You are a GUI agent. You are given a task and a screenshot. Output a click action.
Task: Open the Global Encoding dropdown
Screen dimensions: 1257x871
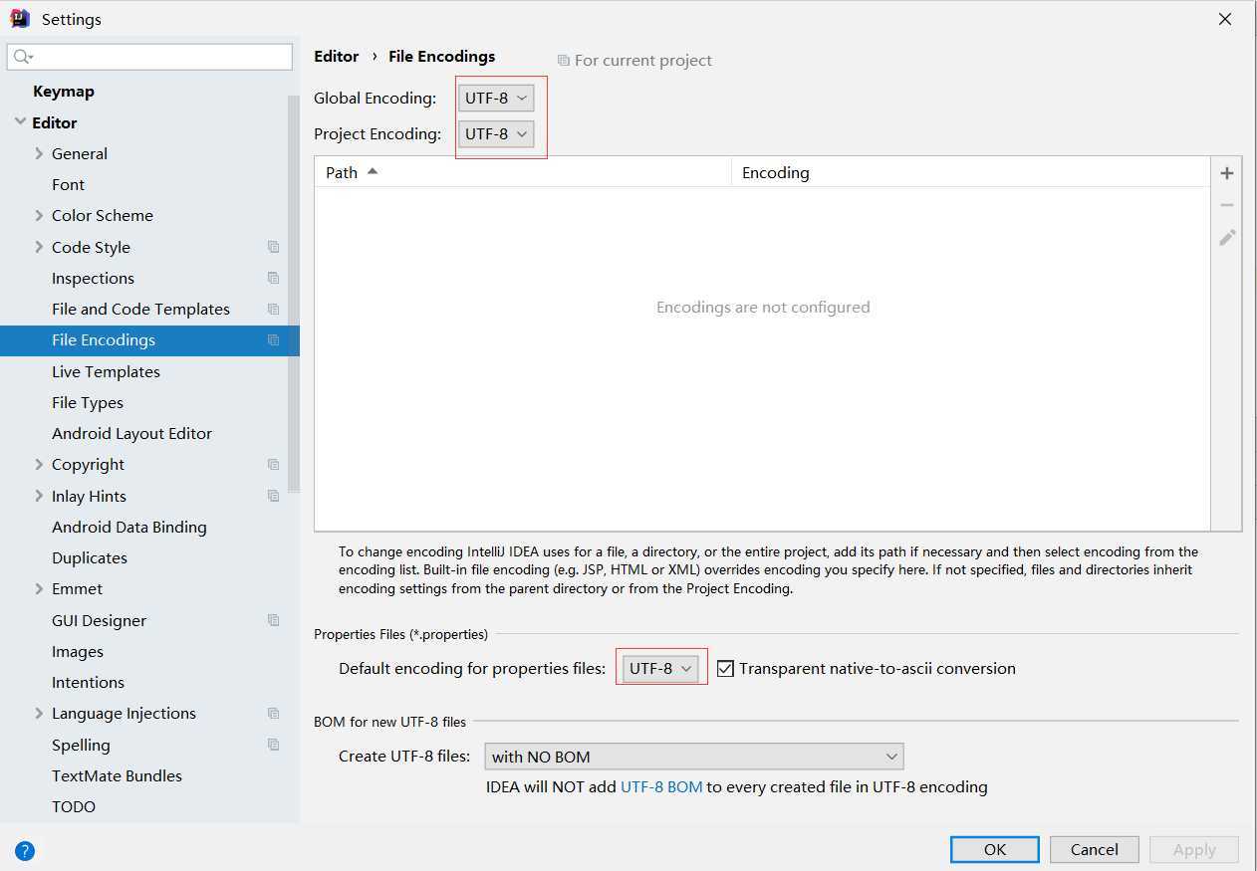pos(496,98)
